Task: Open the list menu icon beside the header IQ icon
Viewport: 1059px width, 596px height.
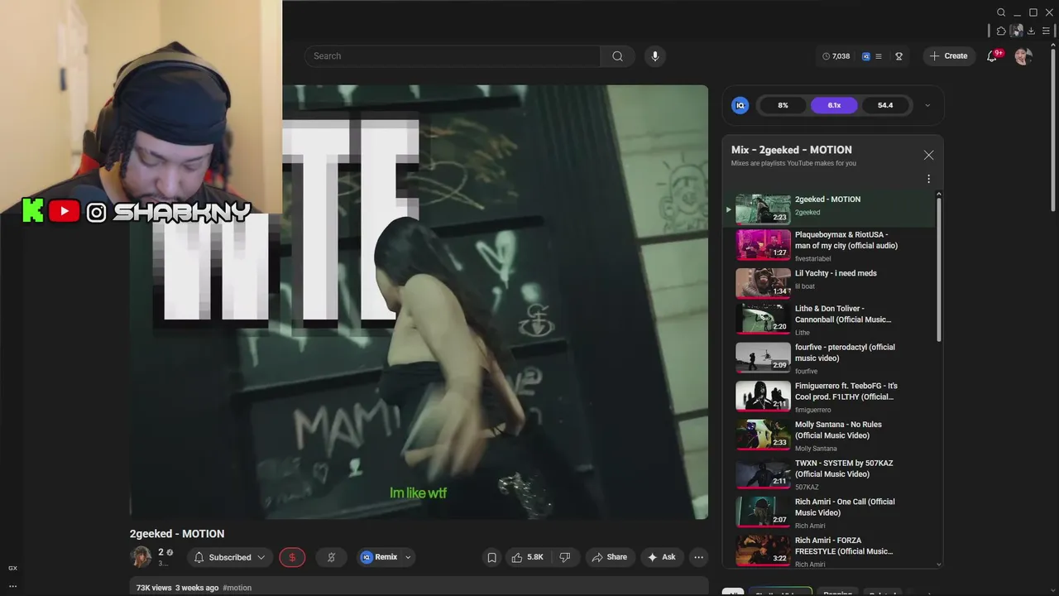Action: (879, 56)
